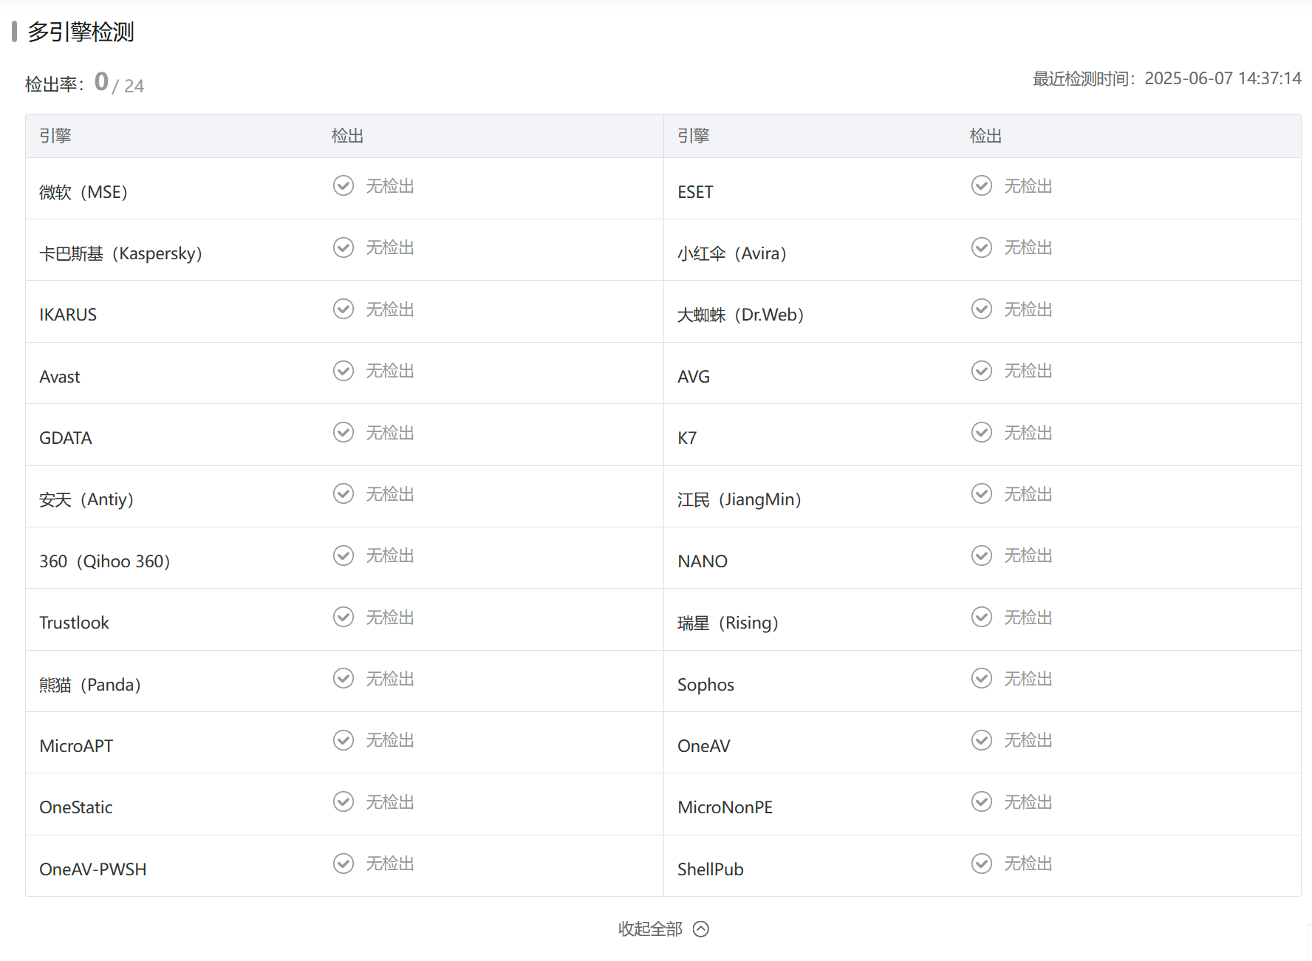1312x961 pixels.
Task: Select the K7 engine name
Action: pyautogui.click(x=687, y=438)
